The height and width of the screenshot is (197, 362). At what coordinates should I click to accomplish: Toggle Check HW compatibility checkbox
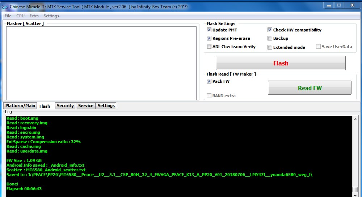pos(270,30)
